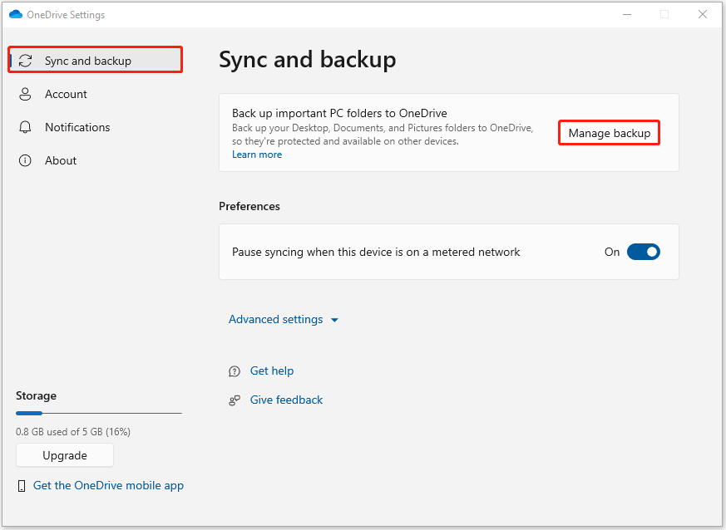Click the Sync and backup page heading

click(x=308, y=60)
